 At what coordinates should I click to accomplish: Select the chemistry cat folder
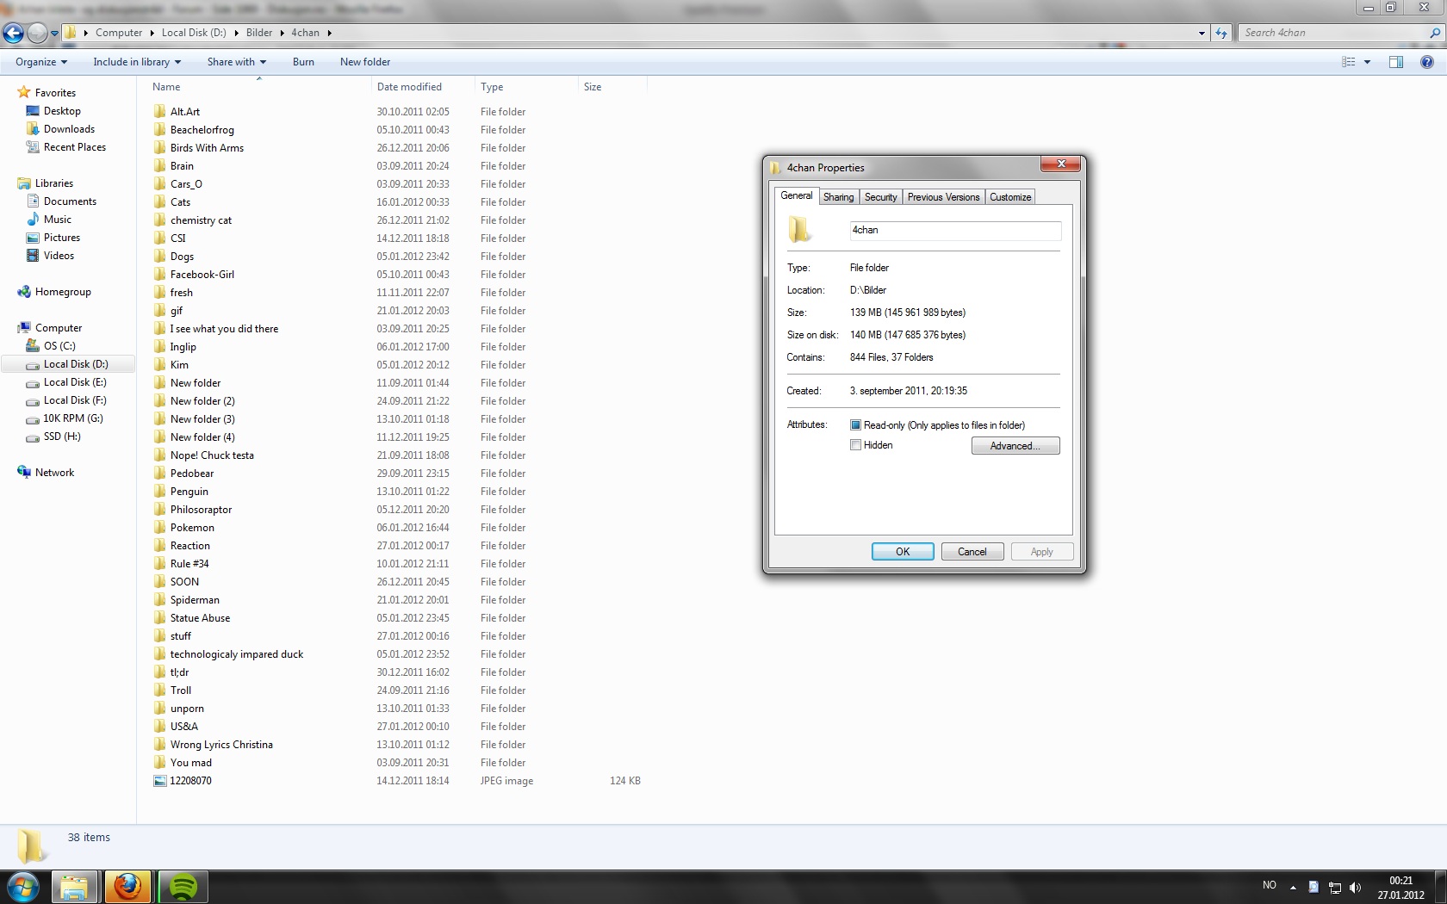point(201,220)
